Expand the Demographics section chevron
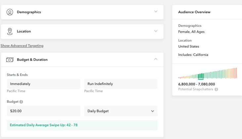The height and width of the screenshot is (139, 242). [156, 12]
